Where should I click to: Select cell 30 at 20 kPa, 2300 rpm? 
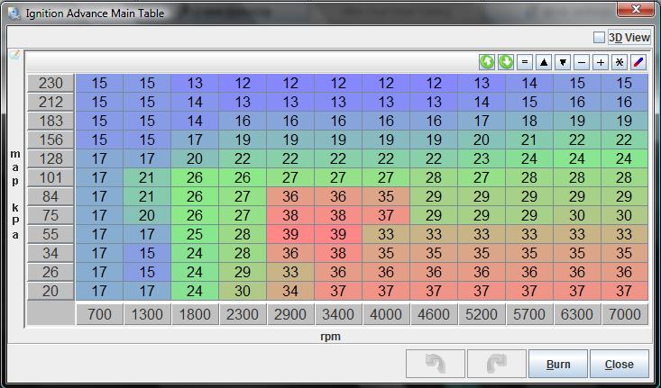coord(243,291)
